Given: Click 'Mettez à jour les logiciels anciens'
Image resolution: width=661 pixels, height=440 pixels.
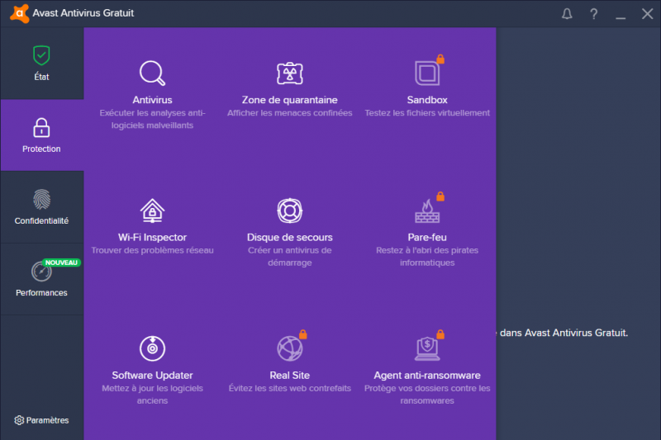Looking at the screenshot, I should pyautogui.click(x=152, y=395).
